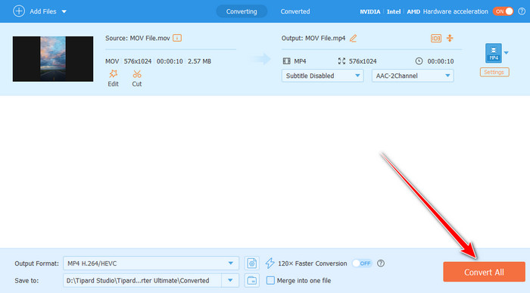The image size is (530, 293).
Task: Open source file info icon
Action: 177,38
